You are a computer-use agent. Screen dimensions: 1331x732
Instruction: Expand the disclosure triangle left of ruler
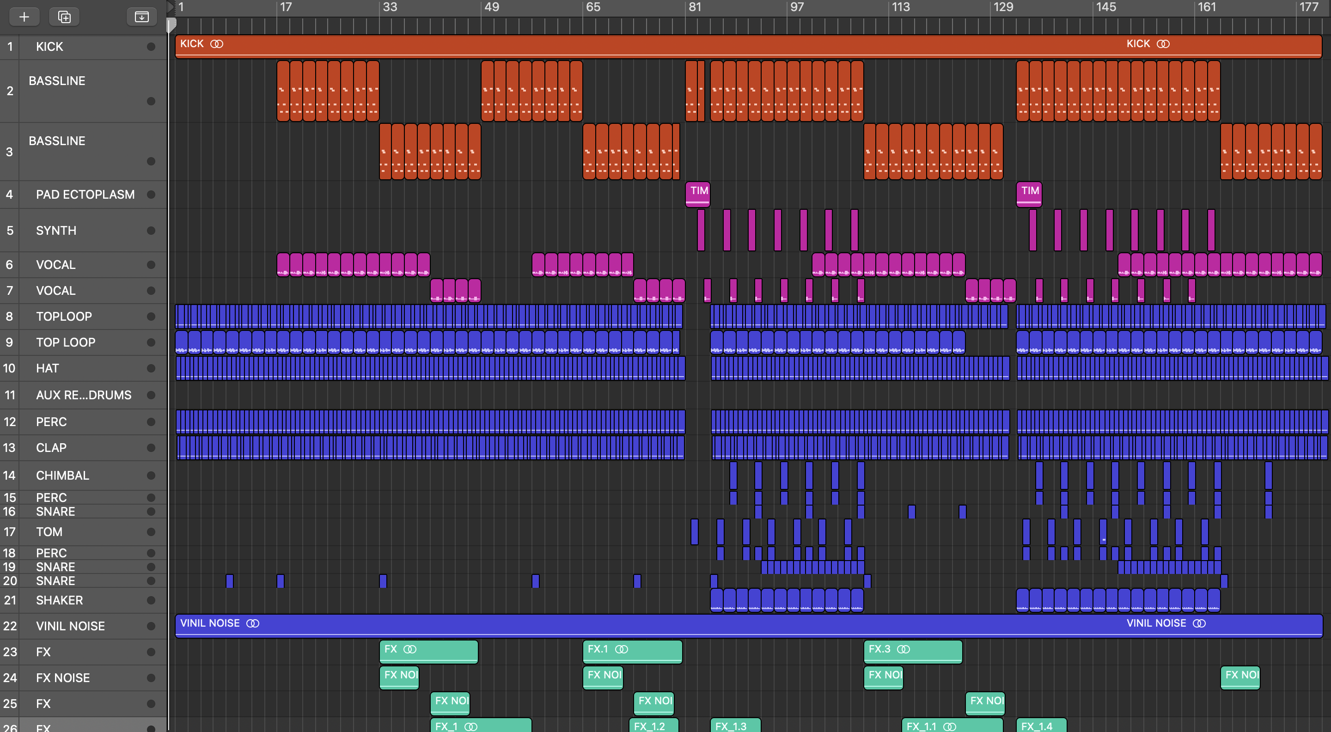[x=170, y=7]
